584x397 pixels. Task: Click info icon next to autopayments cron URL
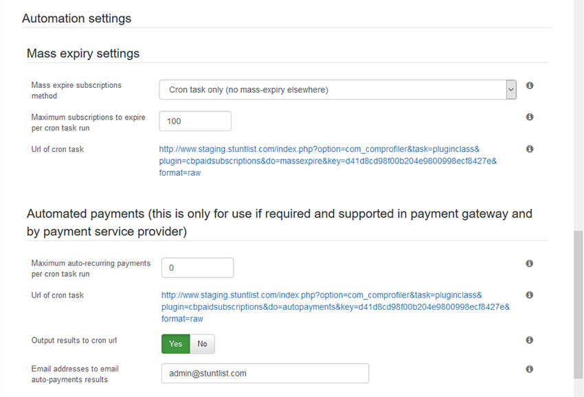(529, 295)
